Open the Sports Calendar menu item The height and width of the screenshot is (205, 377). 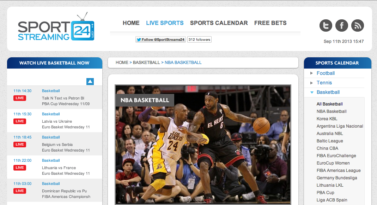pos(219,23)
